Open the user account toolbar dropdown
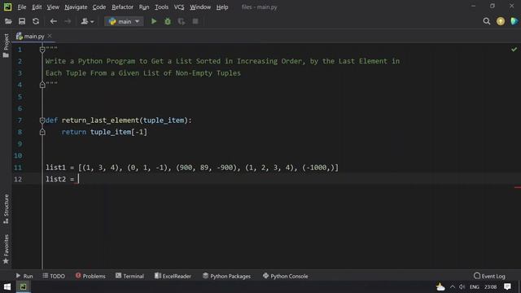 coord(87,22)
